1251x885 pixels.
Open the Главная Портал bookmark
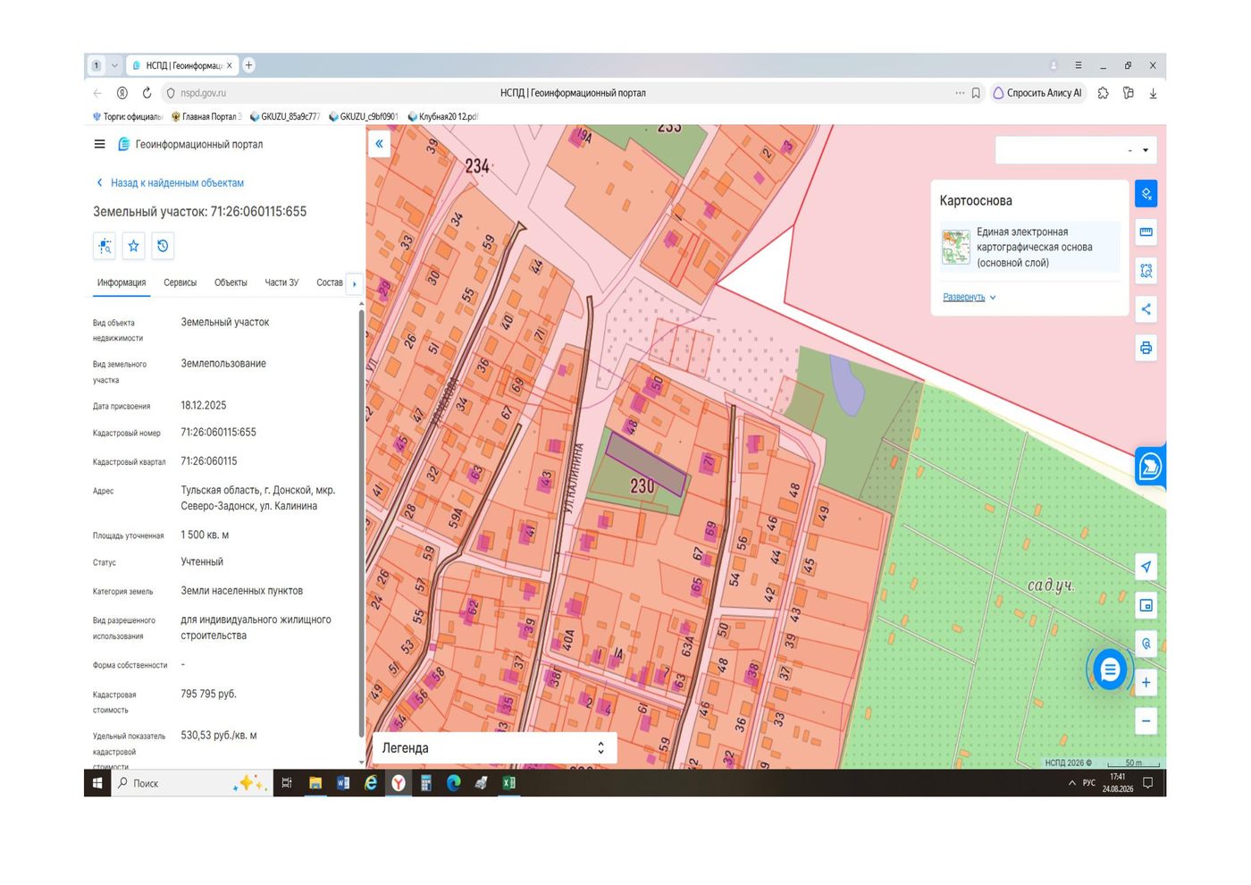pos(206,116)
